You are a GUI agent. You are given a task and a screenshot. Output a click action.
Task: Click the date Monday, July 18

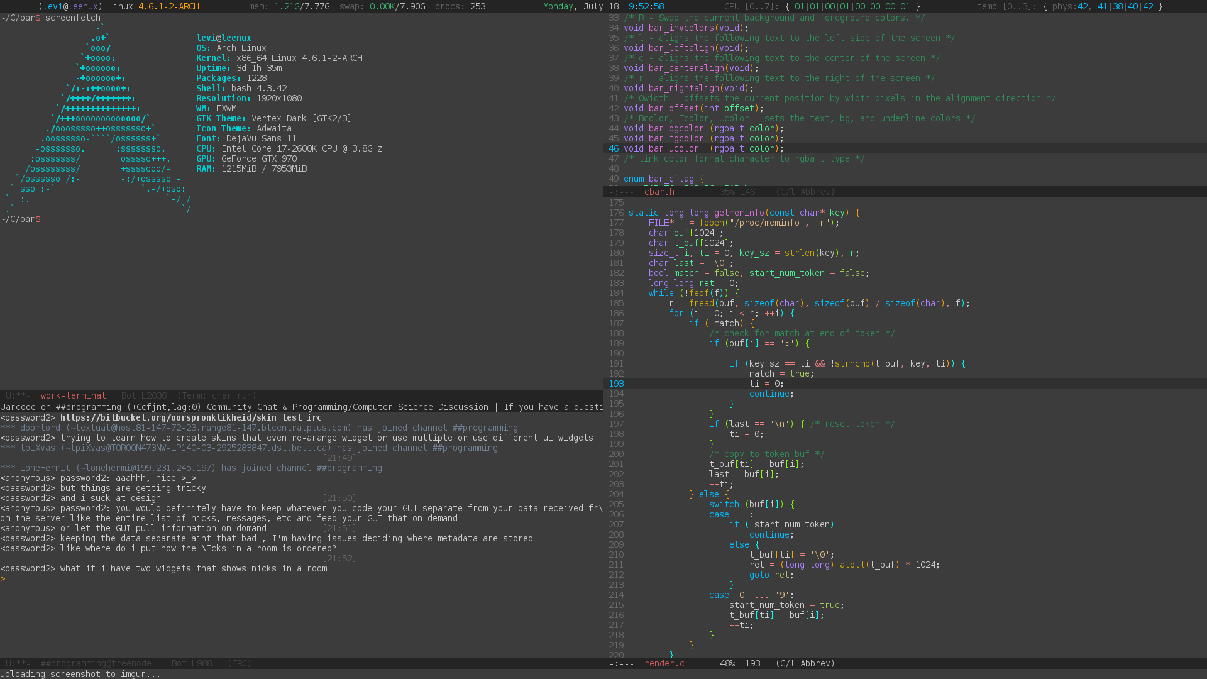581,6
